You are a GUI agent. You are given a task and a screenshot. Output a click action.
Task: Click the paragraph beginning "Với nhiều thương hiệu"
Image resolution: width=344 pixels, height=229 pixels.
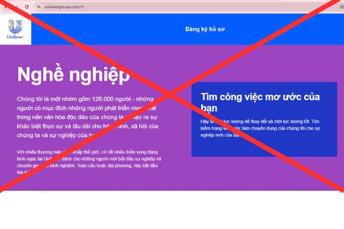[89, 162]
